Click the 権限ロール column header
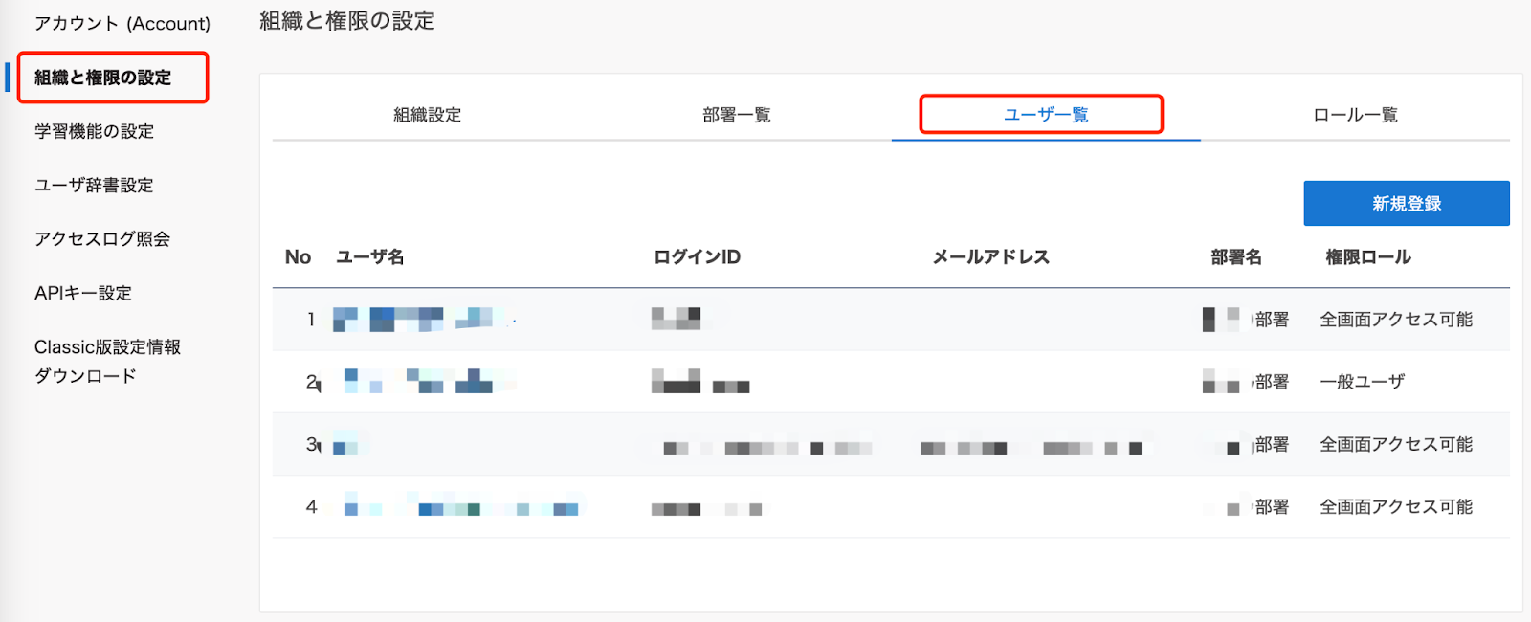This screenshot has width=1531, height=622. click(1367, 256)
